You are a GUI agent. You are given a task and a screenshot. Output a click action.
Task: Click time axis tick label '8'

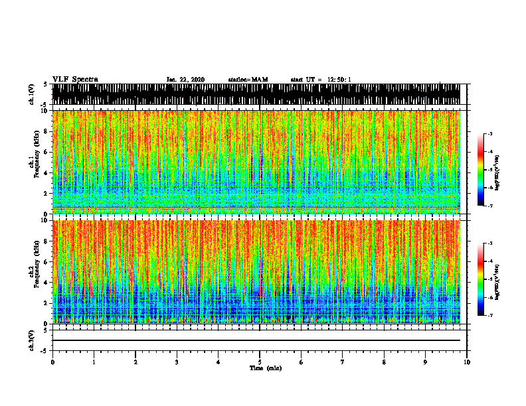coord(384,362)
